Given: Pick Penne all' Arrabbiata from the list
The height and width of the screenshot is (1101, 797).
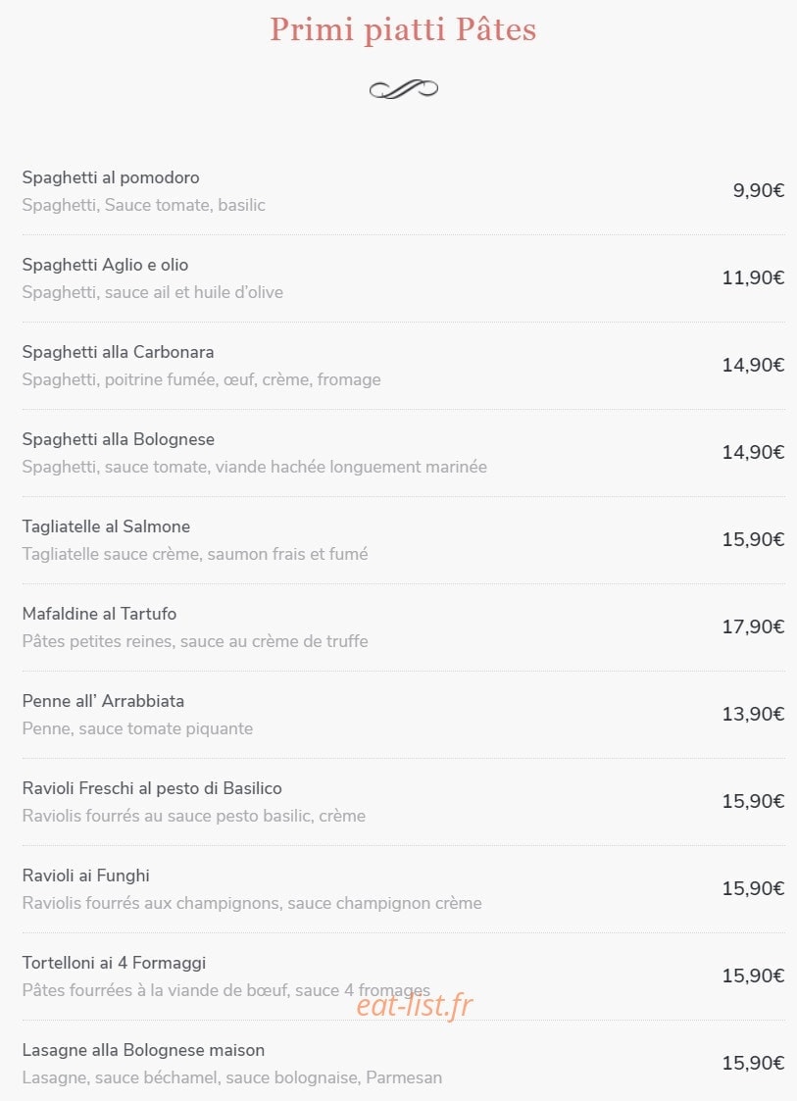Looking at the screenshot, I should pos(103,701).
